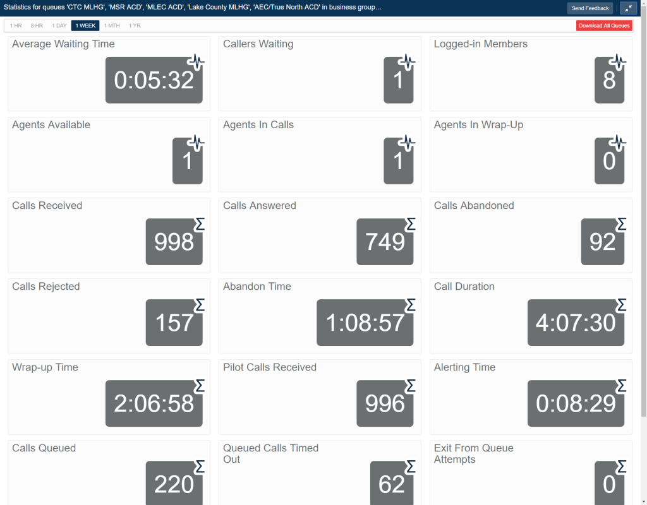Click the Calls Queued value 220
The width and height of the screenshot is (647, 505).
(174, 483)
